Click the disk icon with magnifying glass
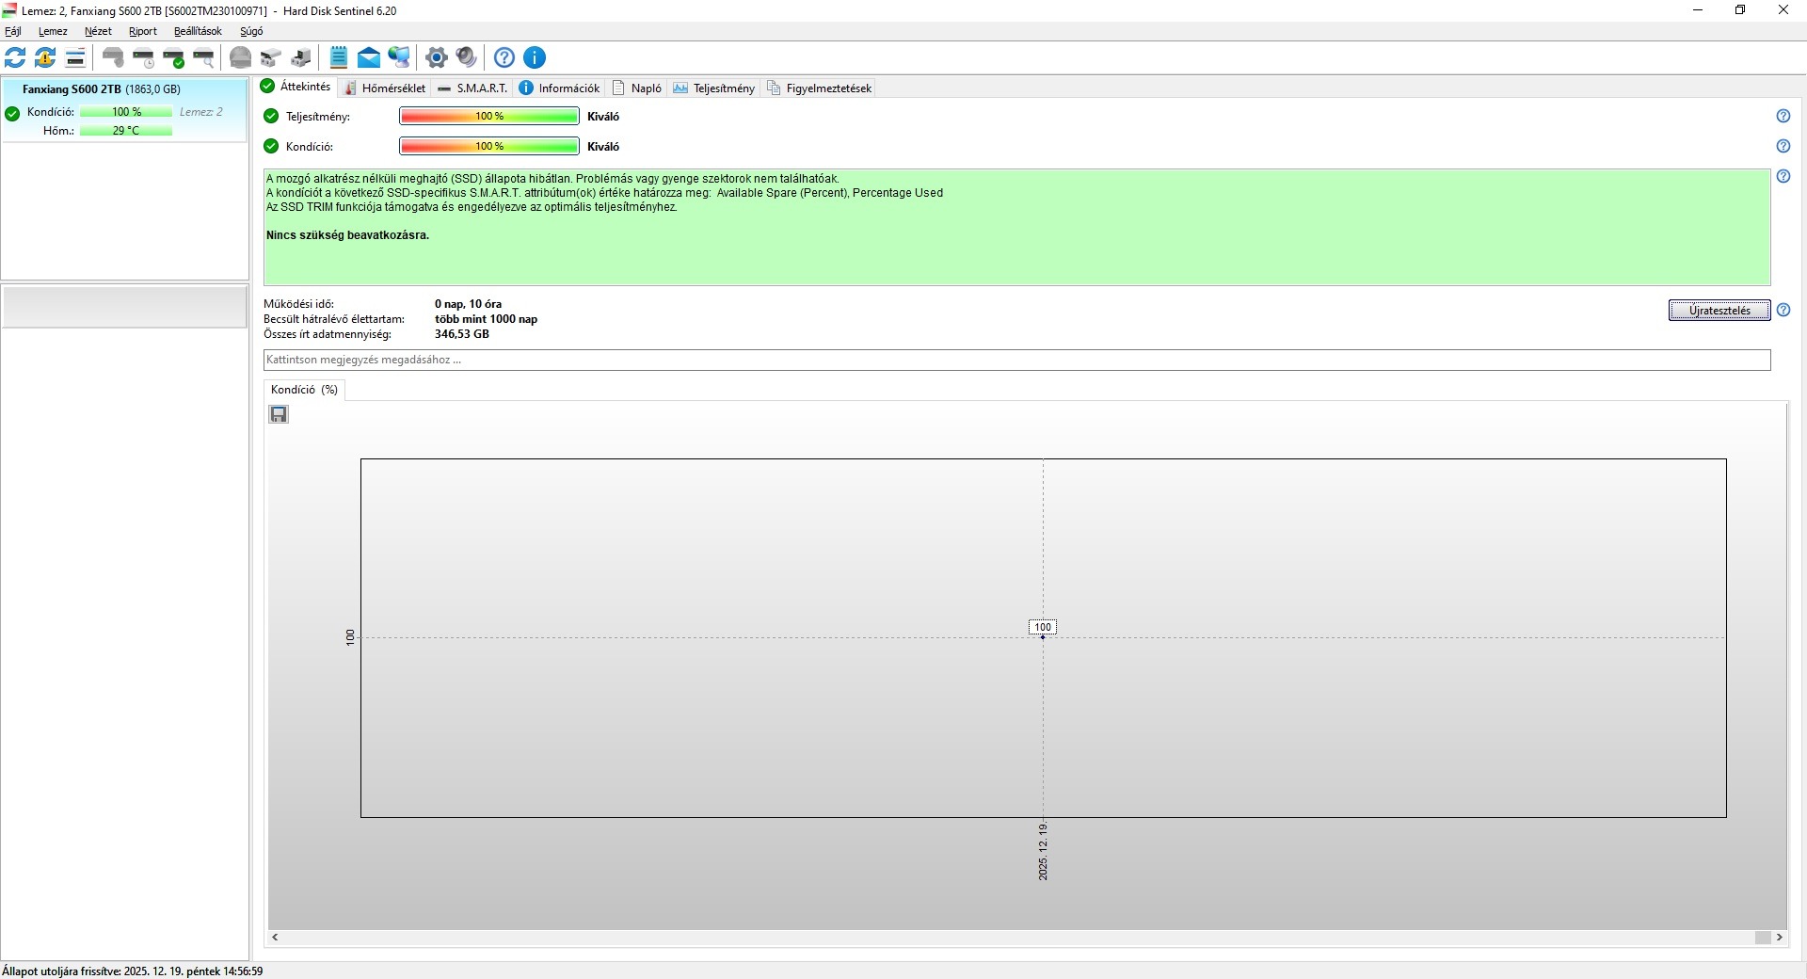Image resolution: width=1807 pixels, height=979 pixels. tap(203, 57)
